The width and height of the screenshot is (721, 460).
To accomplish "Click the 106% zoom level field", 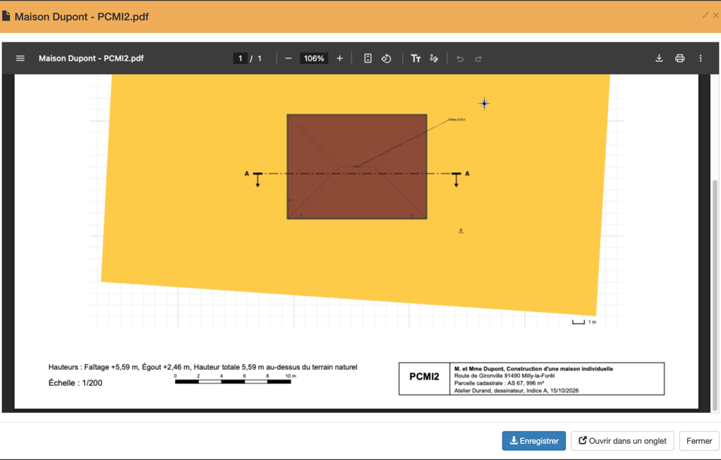I will pyautogui.click(x=314, y=58).
